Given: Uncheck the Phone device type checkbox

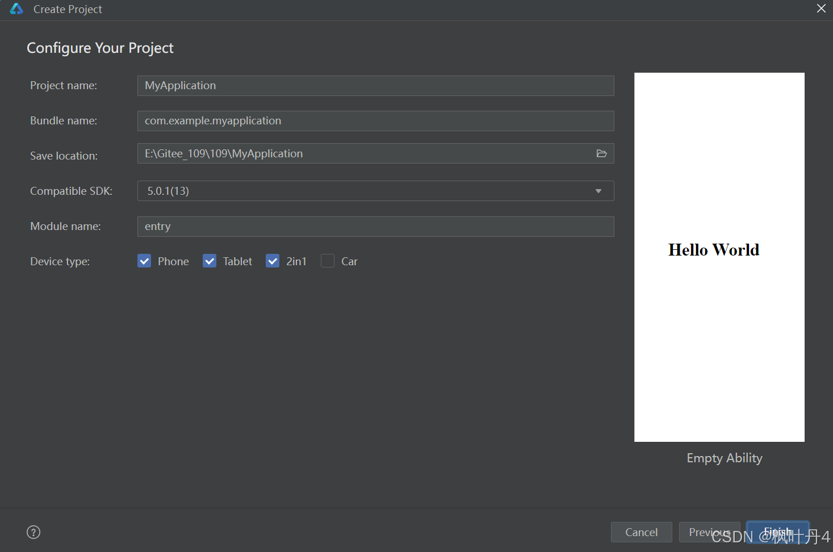Looking at the screenshot, I should click(144, 261).
